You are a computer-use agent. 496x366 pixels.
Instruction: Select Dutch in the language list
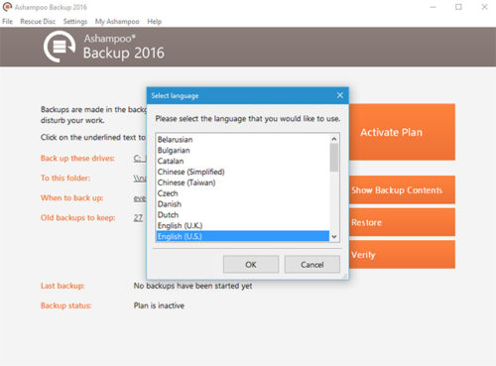(243, 215)
